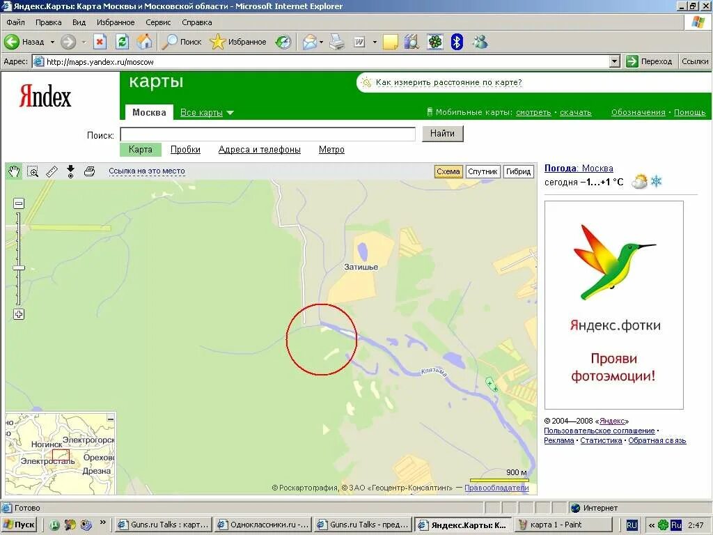
Task: Click the Найти search button
Action: click(442, 134)
